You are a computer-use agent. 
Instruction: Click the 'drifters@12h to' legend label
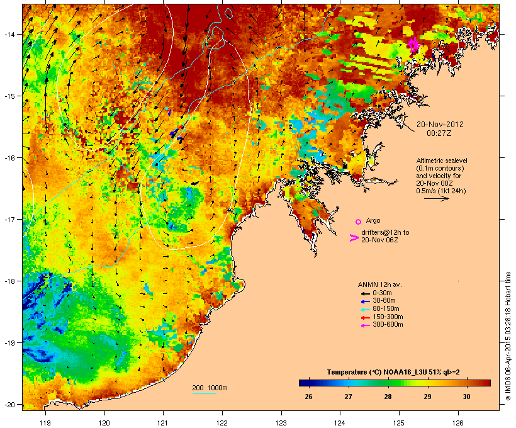point(385,232)
